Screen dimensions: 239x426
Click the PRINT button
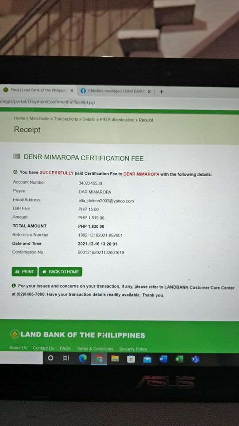tap(25, 272)
